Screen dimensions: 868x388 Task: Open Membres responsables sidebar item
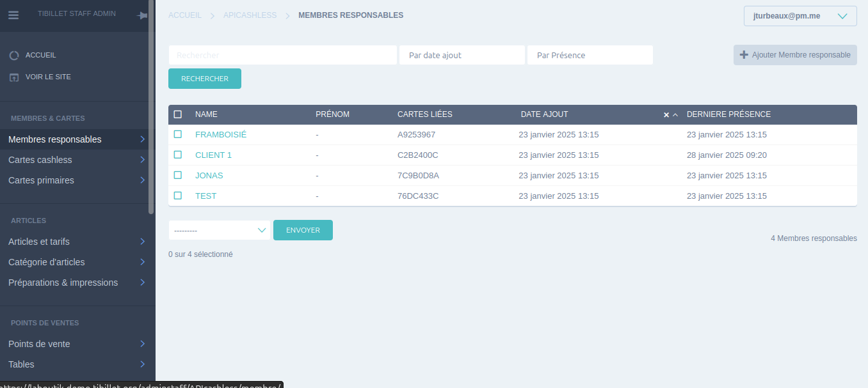point(74,139)
